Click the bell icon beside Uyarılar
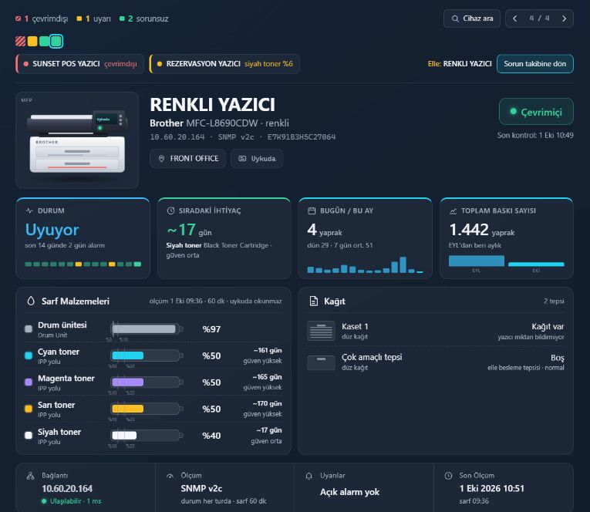The width and height of the screenshot is (590, 512). point(309,476)
